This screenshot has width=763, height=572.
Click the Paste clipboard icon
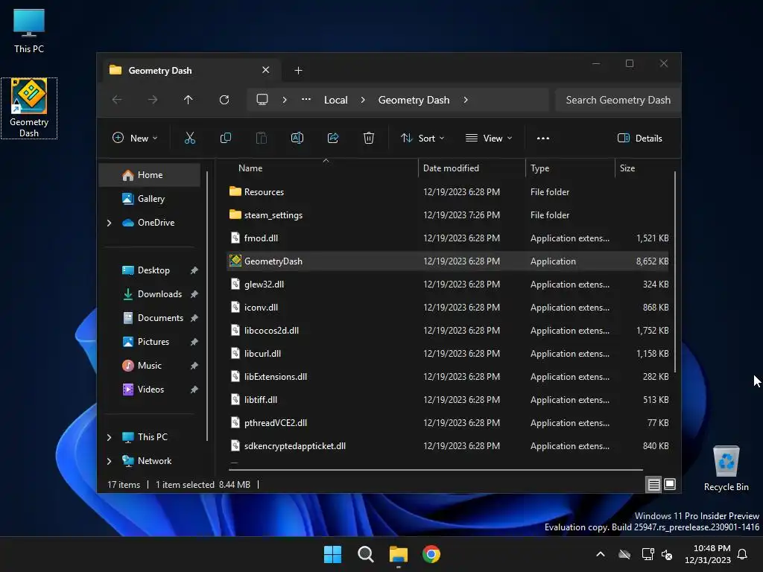point(262,138)
